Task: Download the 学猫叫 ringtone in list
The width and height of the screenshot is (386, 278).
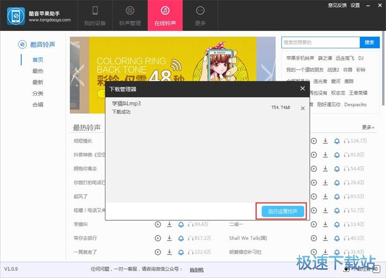Action: 169,224
